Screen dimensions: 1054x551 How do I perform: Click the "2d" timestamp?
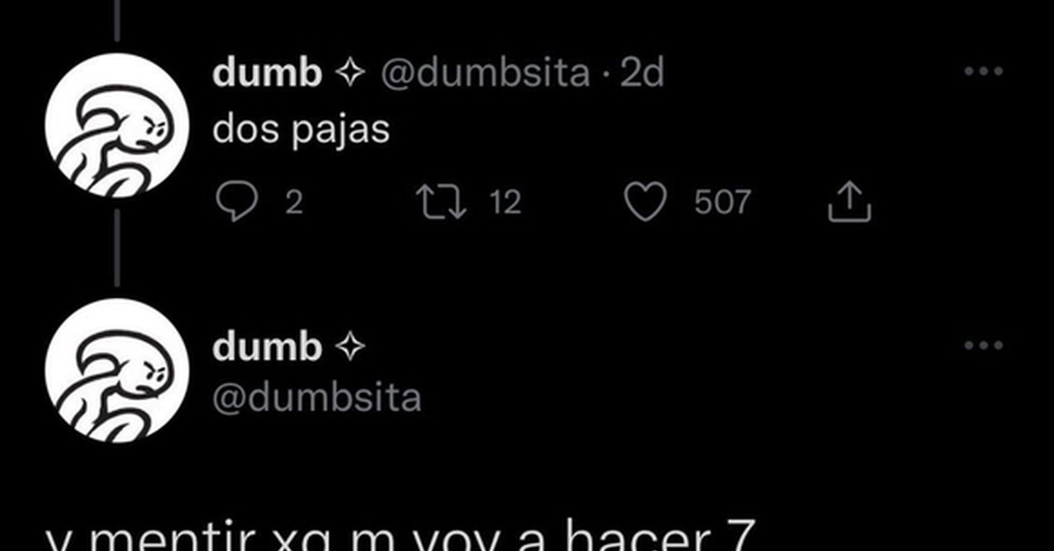(x=642, y=73)
